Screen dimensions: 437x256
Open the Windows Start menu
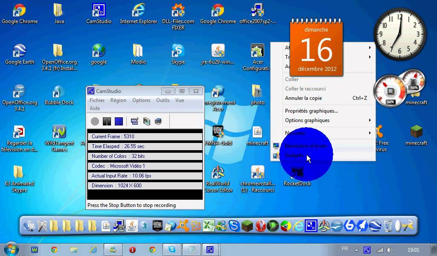12,249
